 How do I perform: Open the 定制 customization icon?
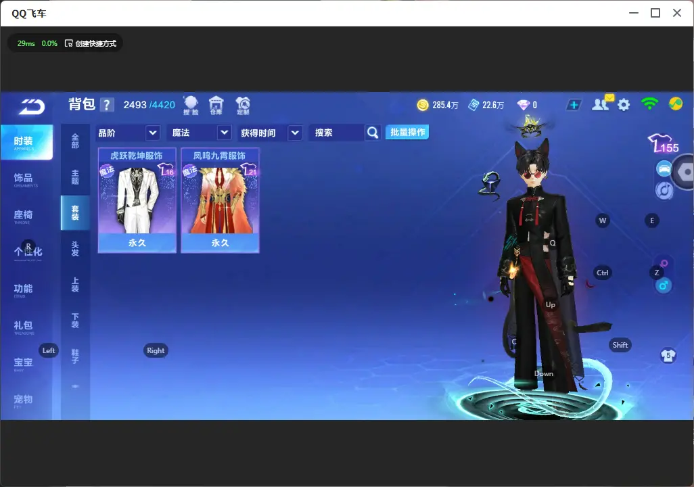243,106
